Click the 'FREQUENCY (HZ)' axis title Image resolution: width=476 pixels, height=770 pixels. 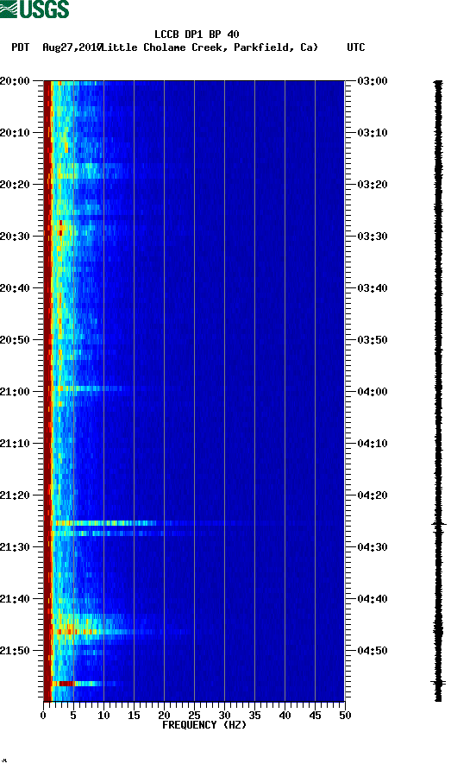click(204, 725)
